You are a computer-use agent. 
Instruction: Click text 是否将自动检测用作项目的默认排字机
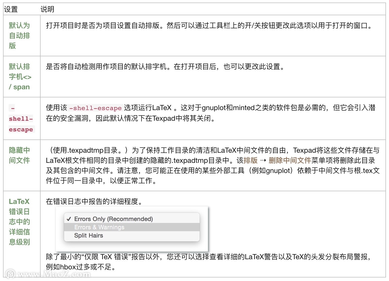click(106, 66)
